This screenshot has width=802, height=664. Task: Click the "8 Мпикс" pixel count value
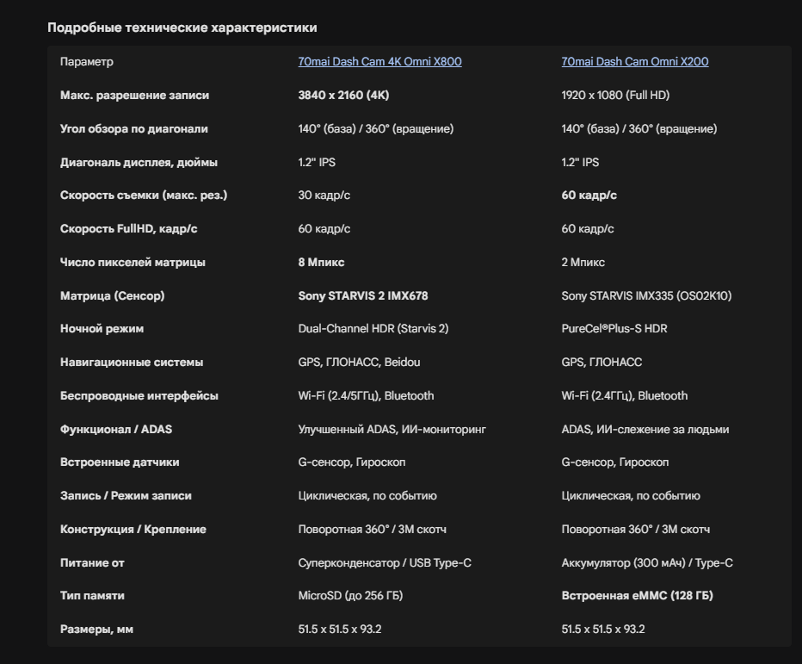321,263
